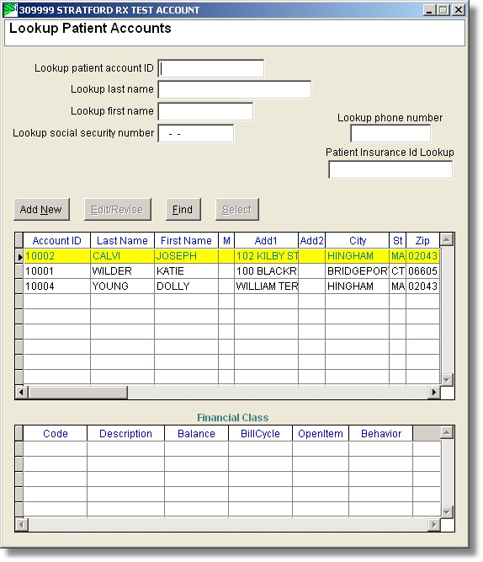This screenshot has width=483, height=562.
Task: Click the City column header
Action: [x=358, y=240]
